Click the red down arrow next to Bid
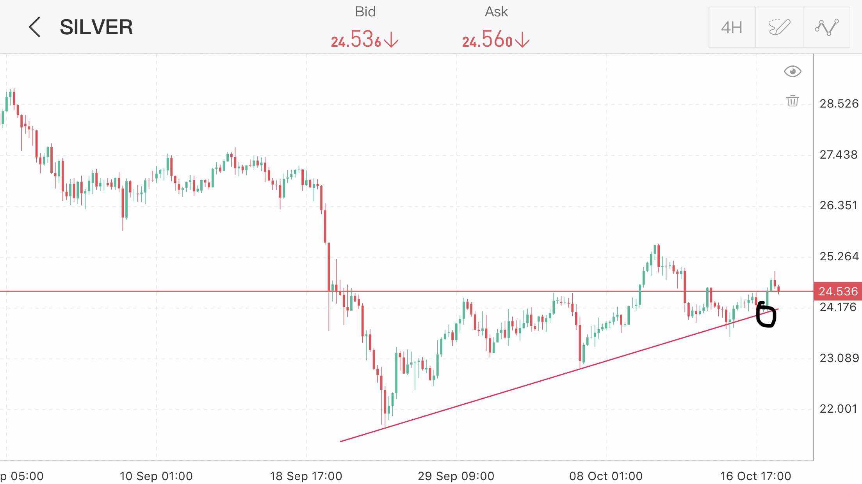Screen dimensions: 862x484 391,40
